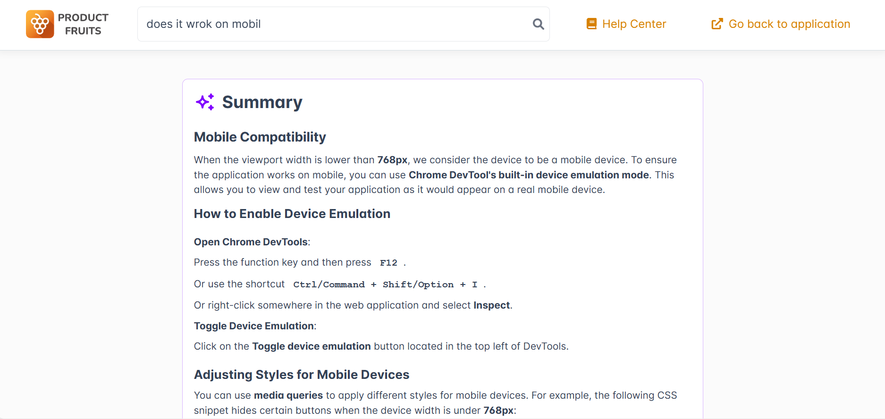Click the external-link icon next to Go back
The width and height of the screenshot is (885, 419).
(x=717, y=24)
